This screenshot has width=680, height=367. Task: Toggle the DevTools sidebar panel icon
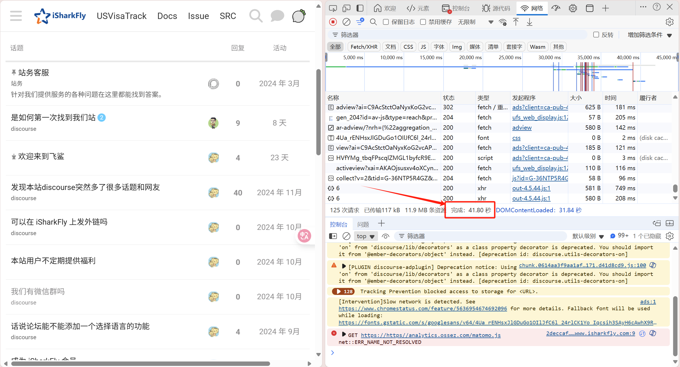pos(360,8)
